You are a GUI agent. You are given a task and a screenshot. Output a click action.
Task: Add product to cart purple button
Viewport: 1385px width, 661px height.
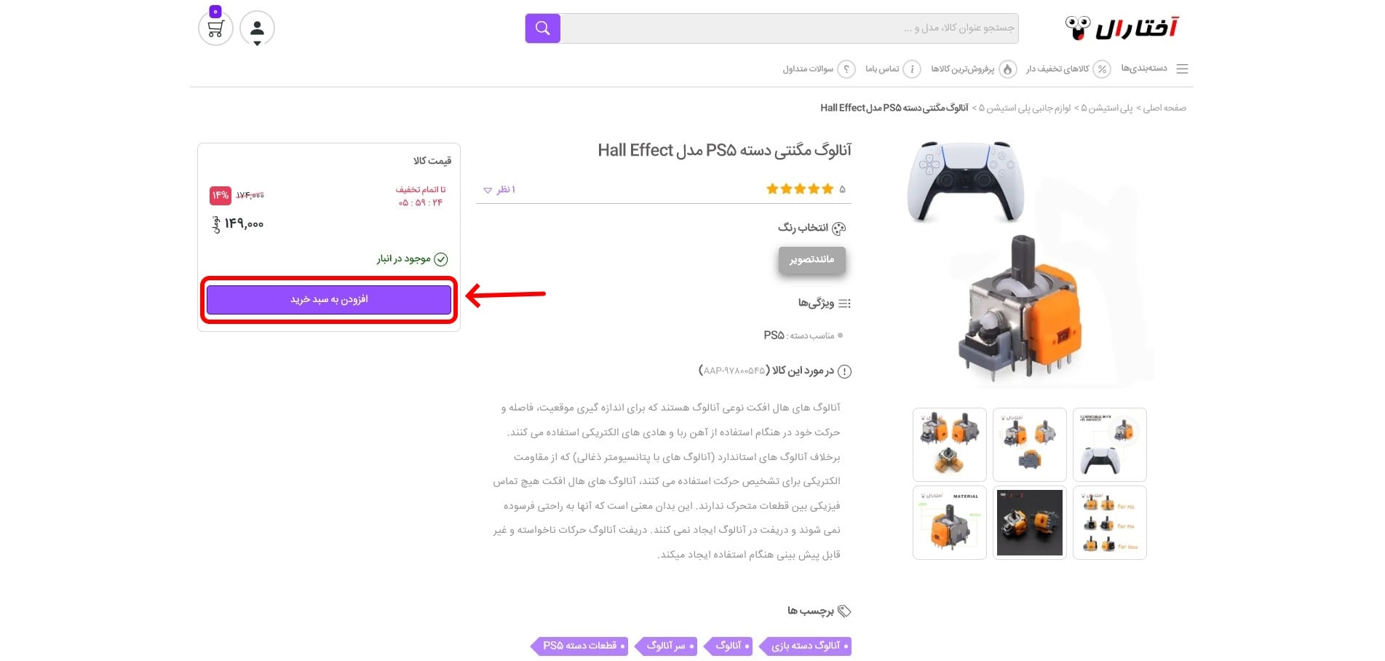point(329,299)
